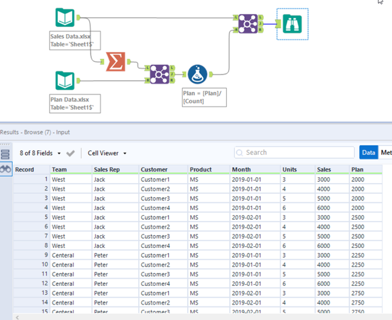Switch to the Metadata tab
Image resolution: width=392 pixels, height=320 pixels.
pos(386,152)
